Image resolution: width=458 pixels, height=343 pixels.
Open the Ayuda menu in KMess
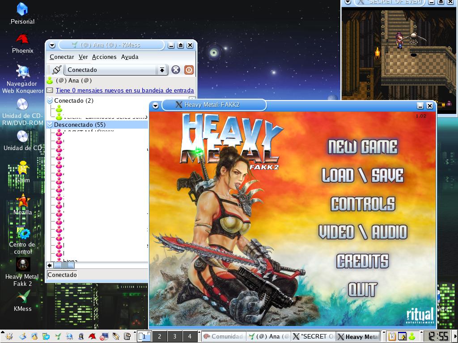point(130,57)
